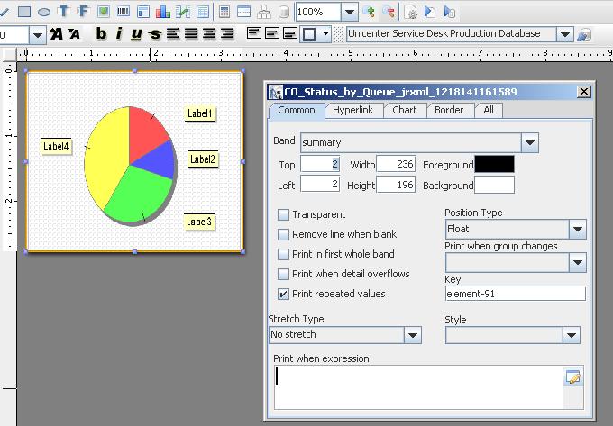Open the Unicenter Service Desk datasource dropdown
The image size is (613, 426).
point(564,34)
